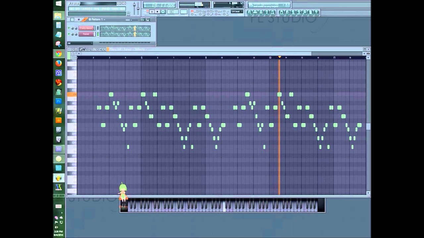Open the All channel filter dropdown
The width and height of the screenshot is (424, 238).
coord(80,43)
